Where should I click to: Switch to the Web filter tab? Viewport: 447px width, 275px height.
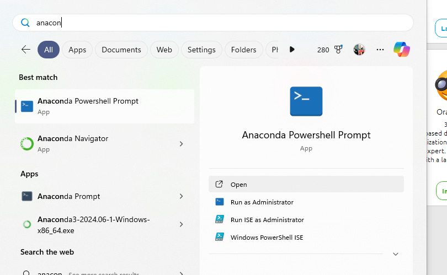coord(164,50)
